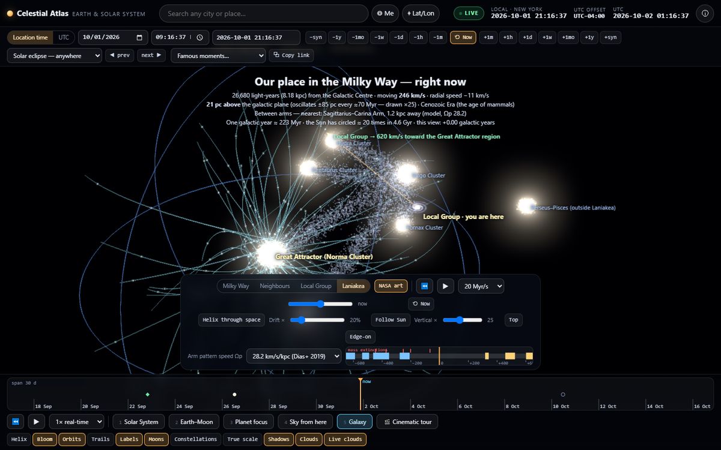Open Planet focus view
The image size is (721, 450).
tap(248, 422)
